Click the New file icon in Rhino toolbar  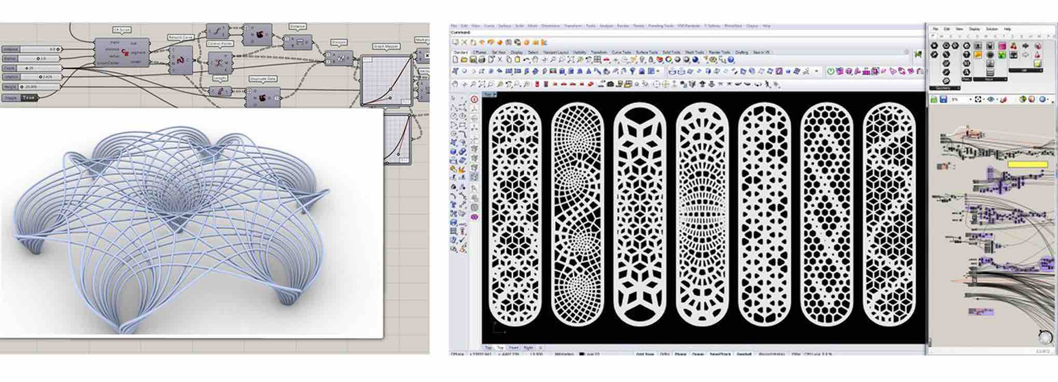[455, 59]
